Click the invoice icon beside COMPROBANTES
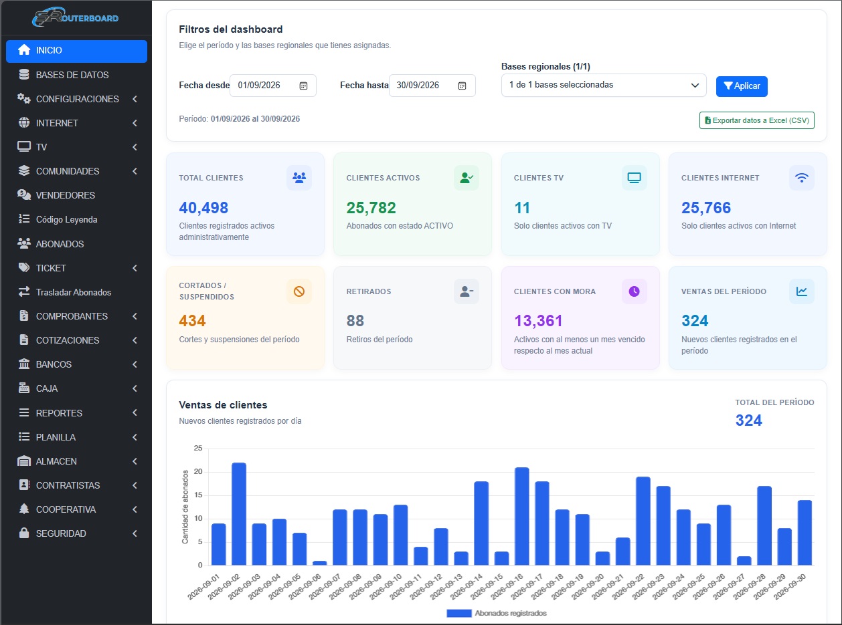842x625 pixels. (24, 316)
